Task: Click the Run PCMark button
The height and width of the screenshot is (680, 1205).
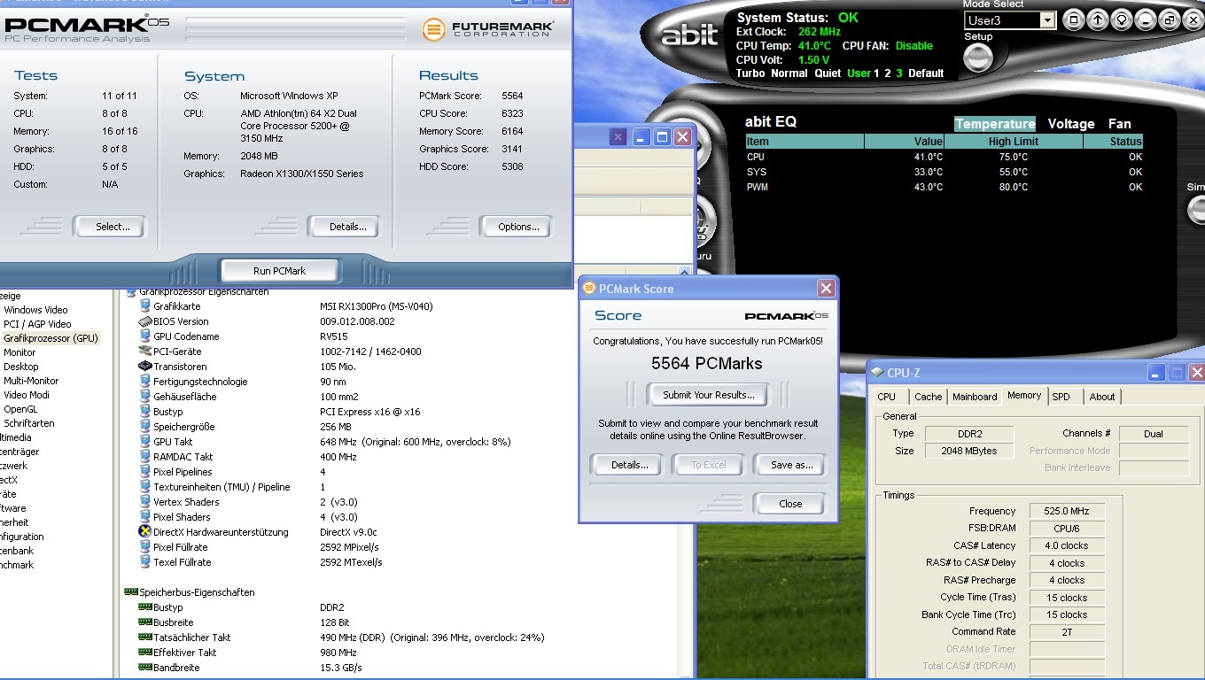Action: tap(279, 271)
